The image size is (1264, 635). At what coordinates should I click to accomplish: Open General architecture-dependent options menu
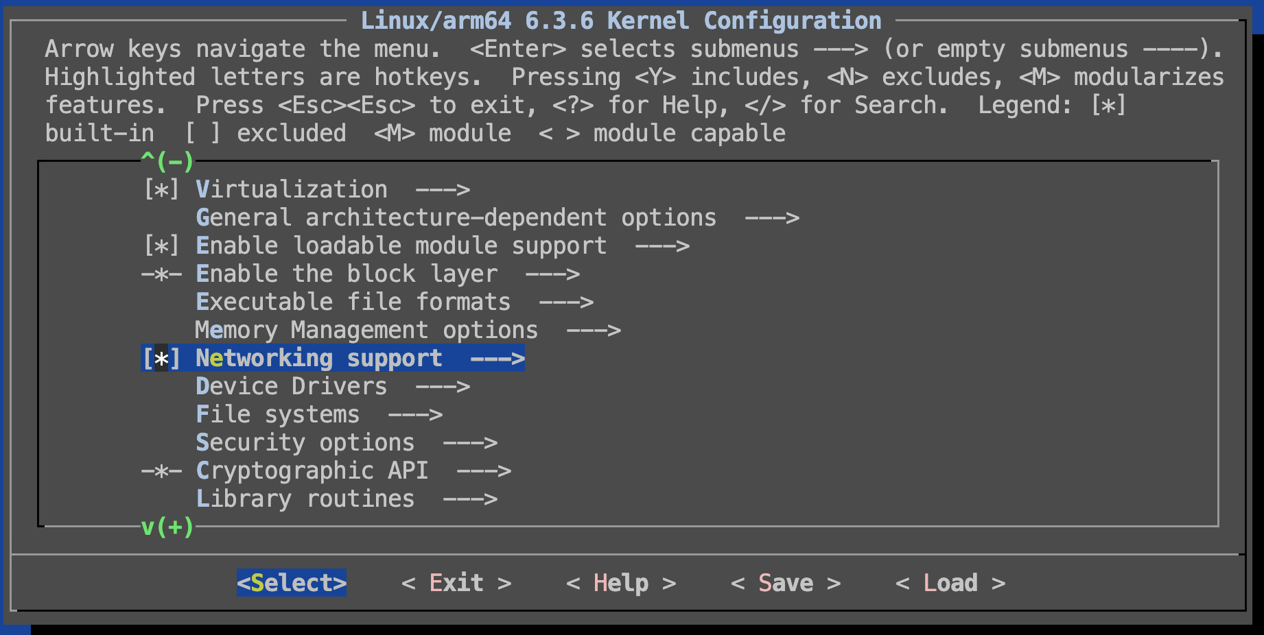(456, 217)
